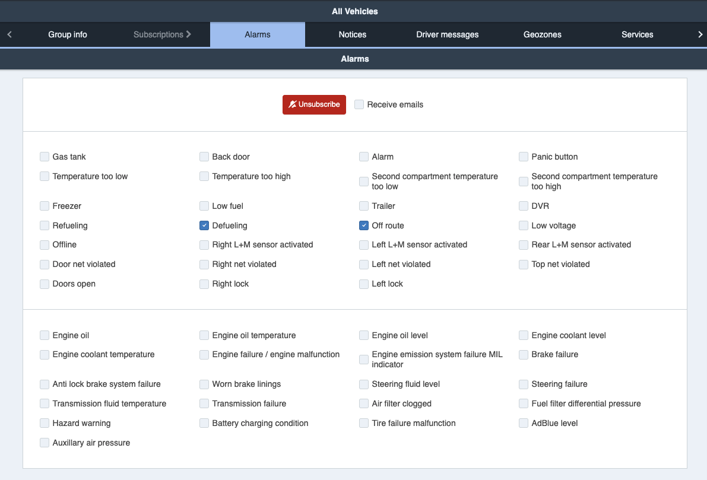
Task: Go to the Geozones tab
Action: (542, 34)
